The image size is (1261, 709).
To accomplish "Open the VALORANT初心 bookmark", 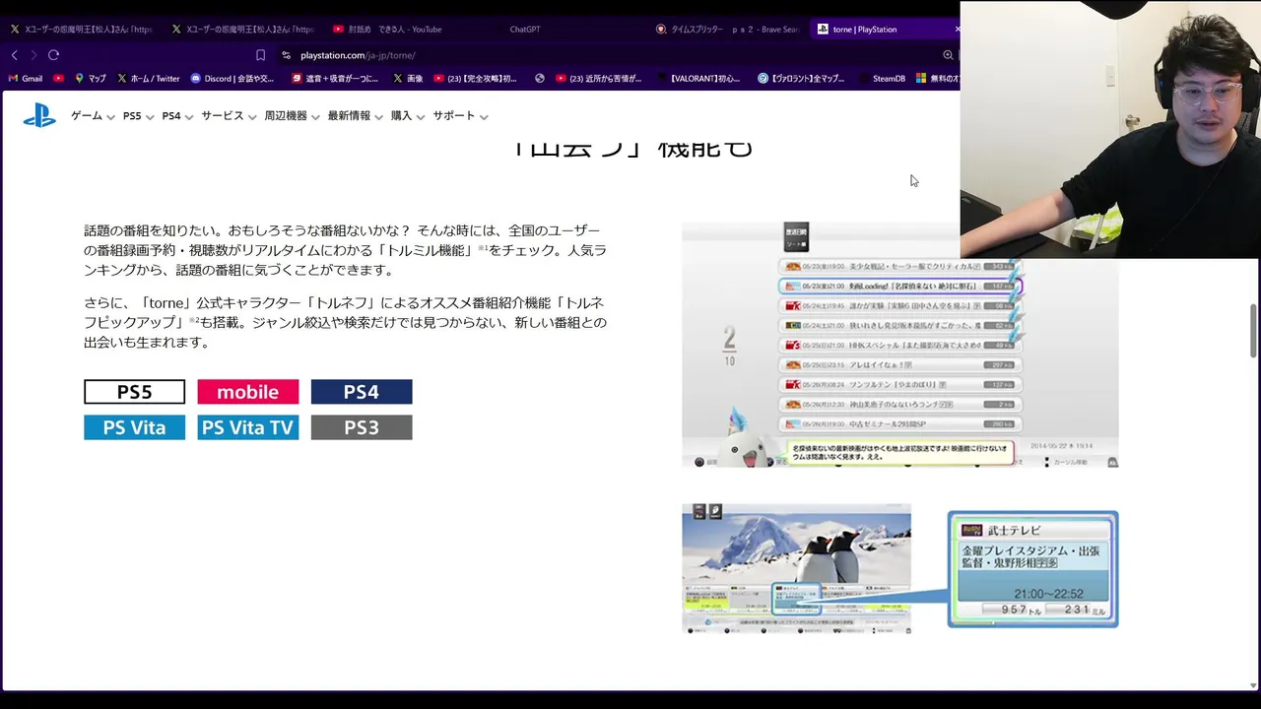I will (697, 78).
